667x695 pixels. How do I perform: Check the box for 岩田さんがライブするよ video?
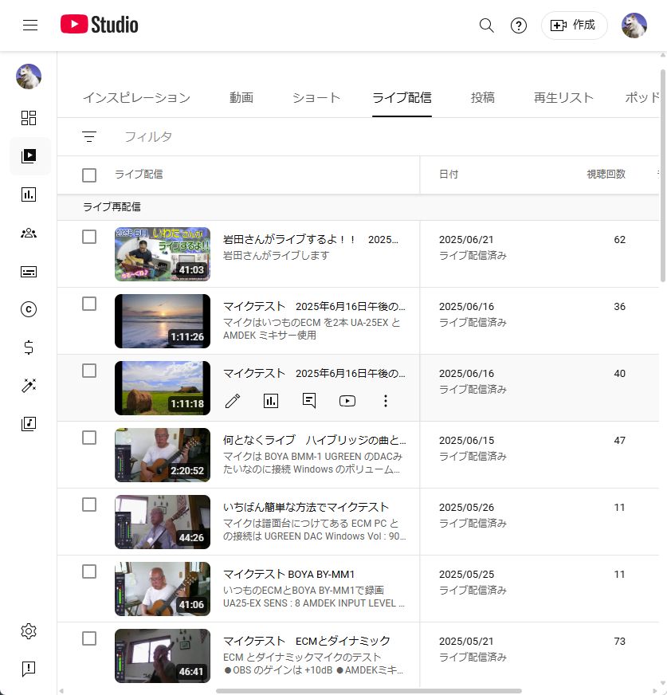coord(89,237)
